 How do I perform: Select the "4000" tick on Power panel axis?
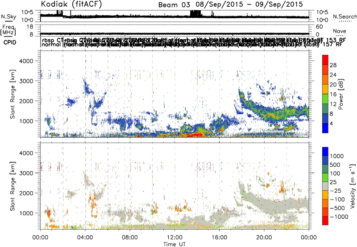click(26, 61)
